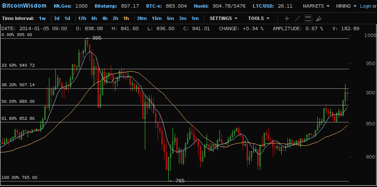Switch time interval to 1w

(42, 18)
